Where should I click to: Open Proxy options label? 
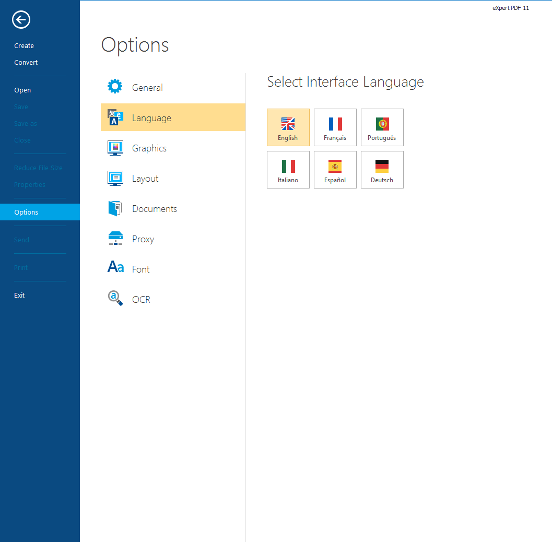click(x=143, y=239)
